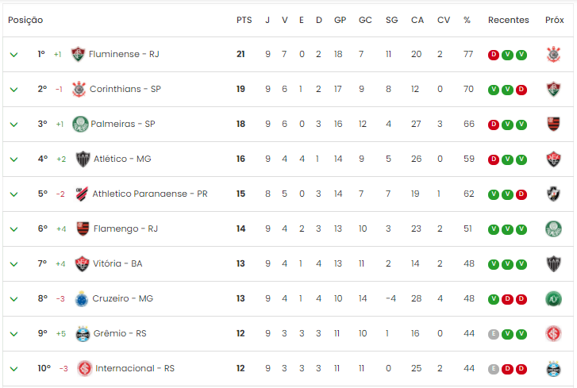Click Athletico Paranaense's next-opponent Vasco crest

click(553, 194)
